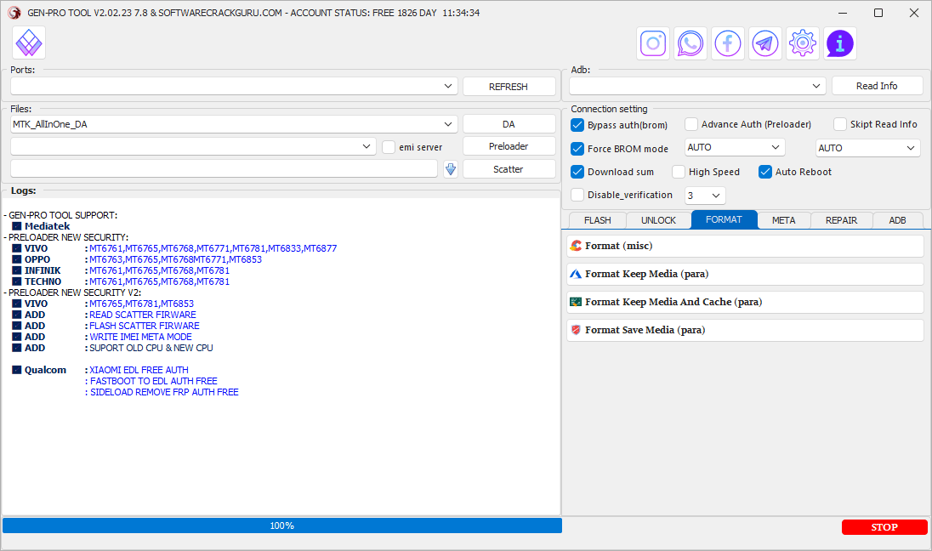Click the 100% progress bar

[281, 525]
